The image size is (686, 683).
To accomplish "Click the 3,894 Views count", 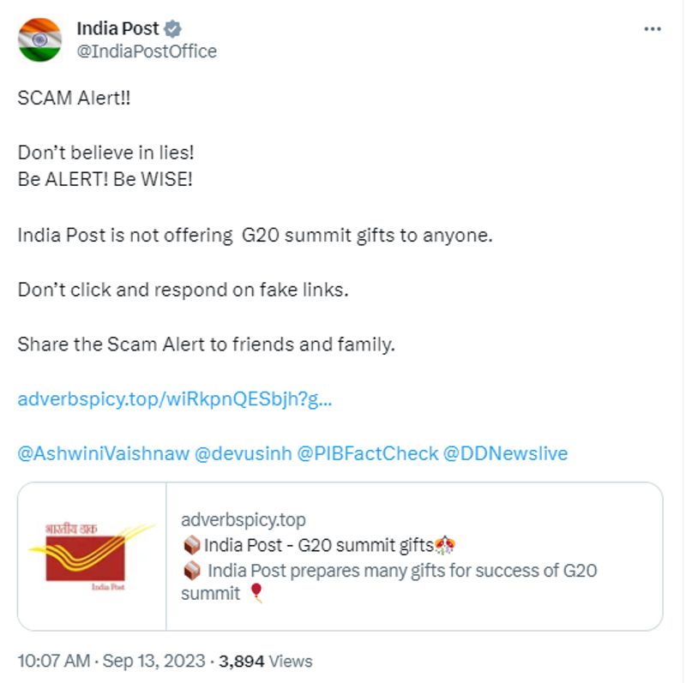I will (266, 661).
